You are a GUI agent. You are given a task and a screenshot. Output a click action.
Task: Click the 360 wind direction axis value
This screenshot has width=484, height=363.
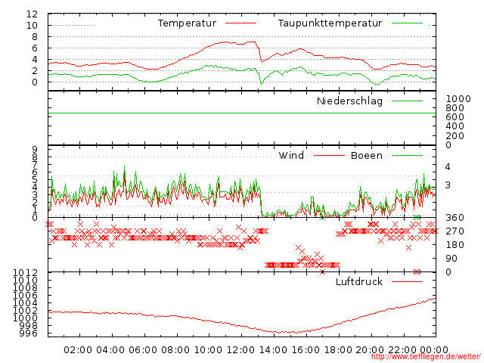(x=455, y=218)
